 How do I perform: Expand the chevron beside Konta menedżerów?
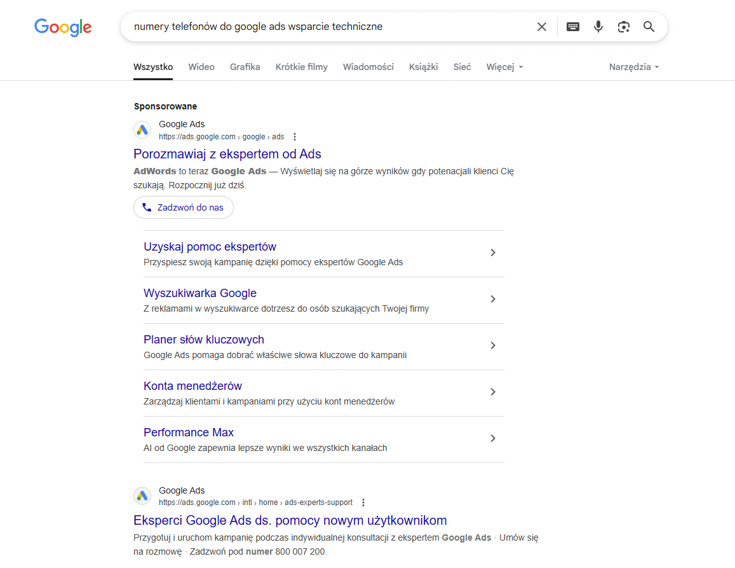pyautogui.click(x=493, y=392)
